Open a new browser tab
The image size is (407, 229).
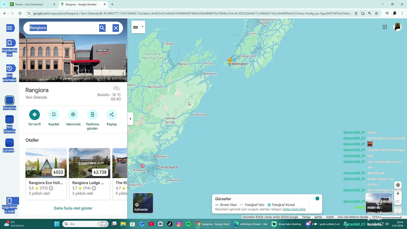point(112,4)
